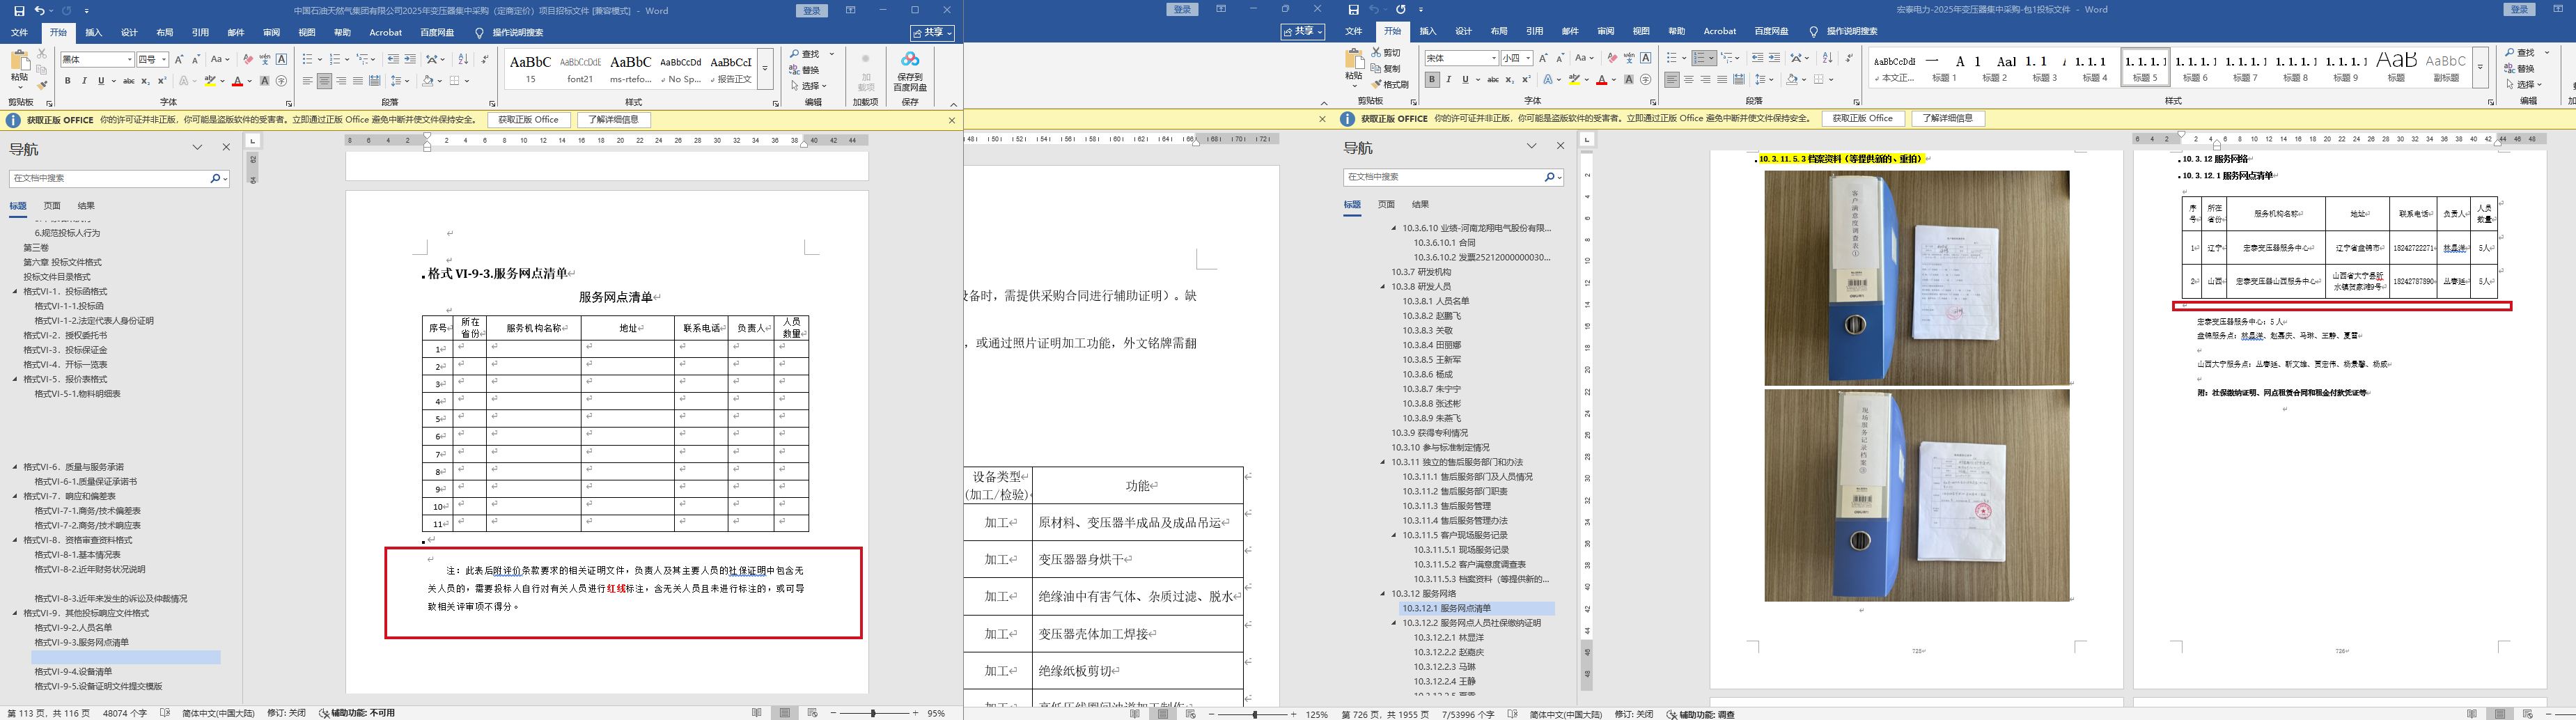Click the clear formatting eraser in left ribbon

[x=248, y=59]
